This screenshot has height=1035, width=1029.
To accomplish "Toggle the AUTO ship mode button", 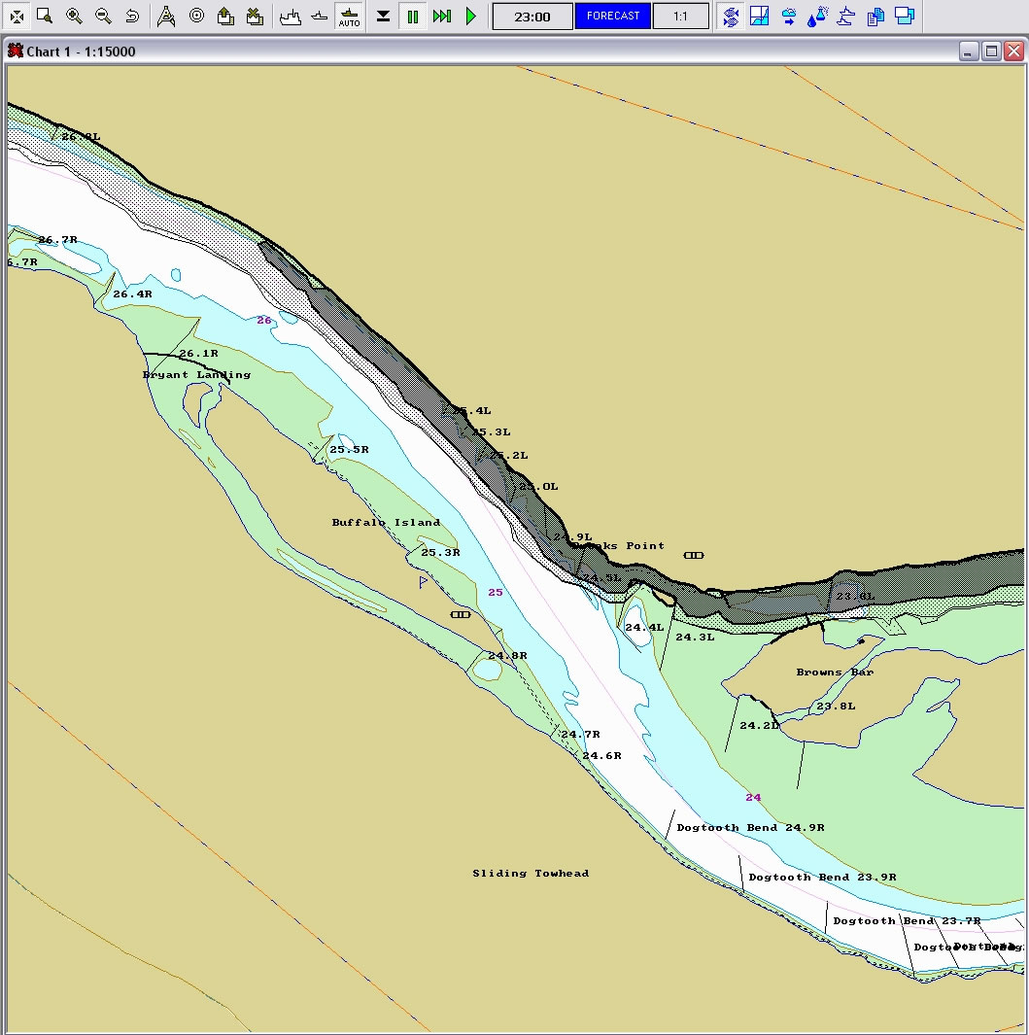I will (349, 17).
